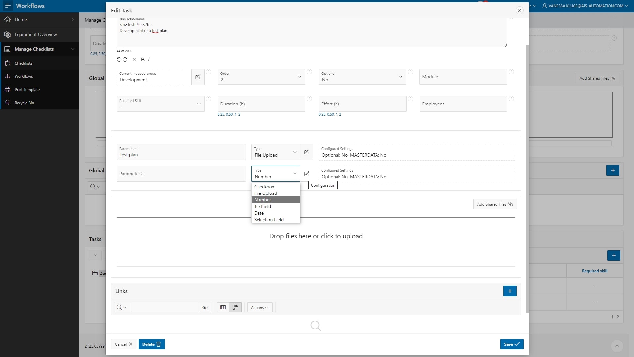Image resolution: width=634 pixels, height=357 pixels.
Task: Open the Order dropdown
Action: (261, 77)
